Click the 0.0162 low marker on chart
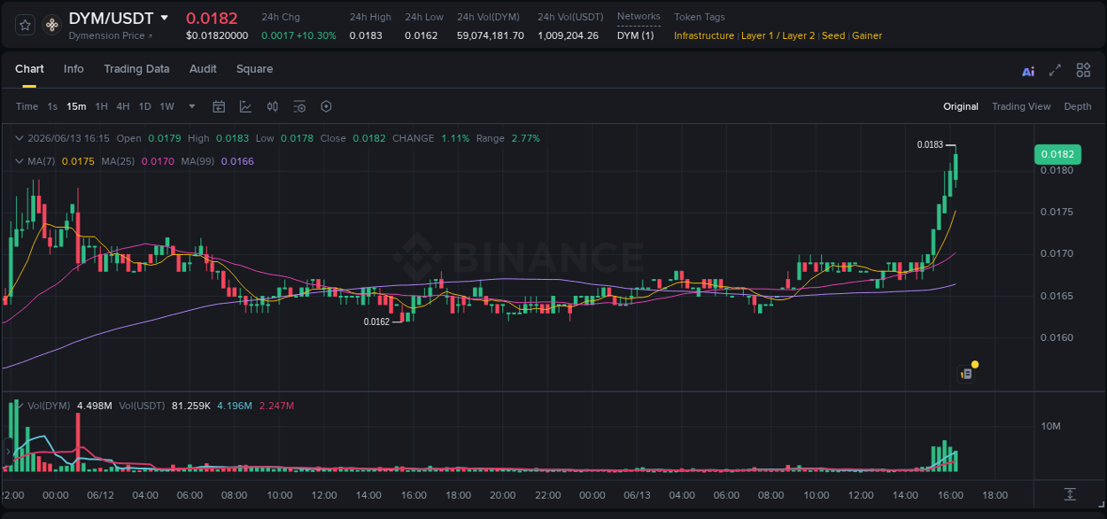The width and height of the screenshot is (1107, 519). (x=376, y=321)
